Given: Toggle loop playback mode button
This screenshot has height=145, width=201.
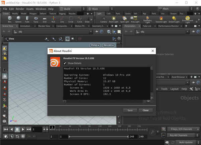Looking at the screenshot, I should tap(17, 136).
